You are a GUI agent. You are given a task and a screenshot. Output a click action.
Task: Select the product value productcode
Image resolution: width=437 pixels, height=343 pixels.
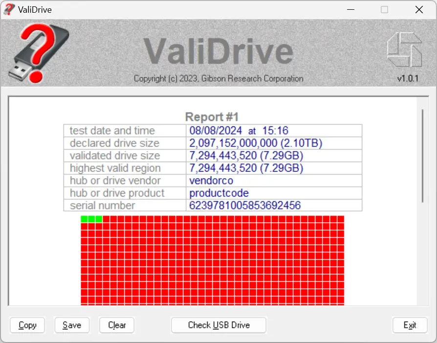219,193
